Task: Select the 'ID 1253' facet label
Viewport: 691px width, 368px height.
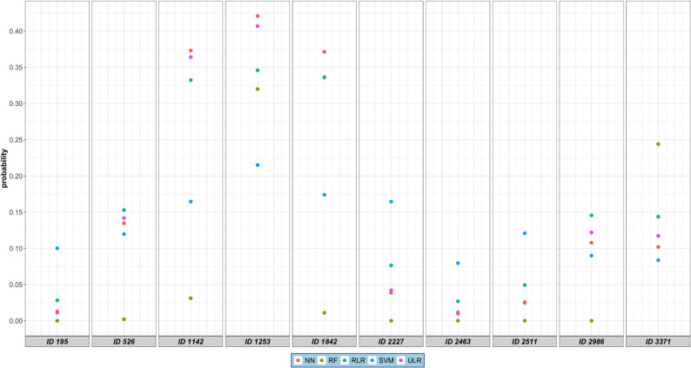Action: point(258,342)
